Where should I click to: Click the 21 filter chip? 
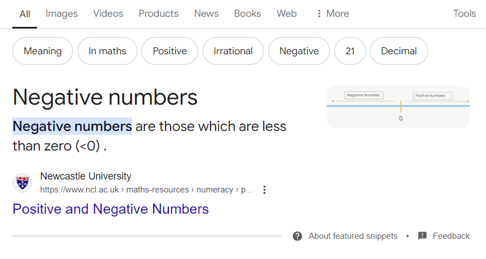tap(350, 51)
